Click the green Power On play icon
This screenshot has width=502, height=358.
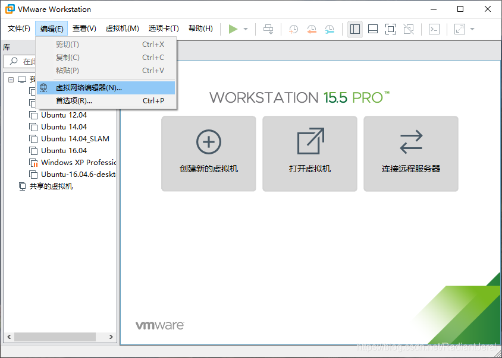coord(233,29)
